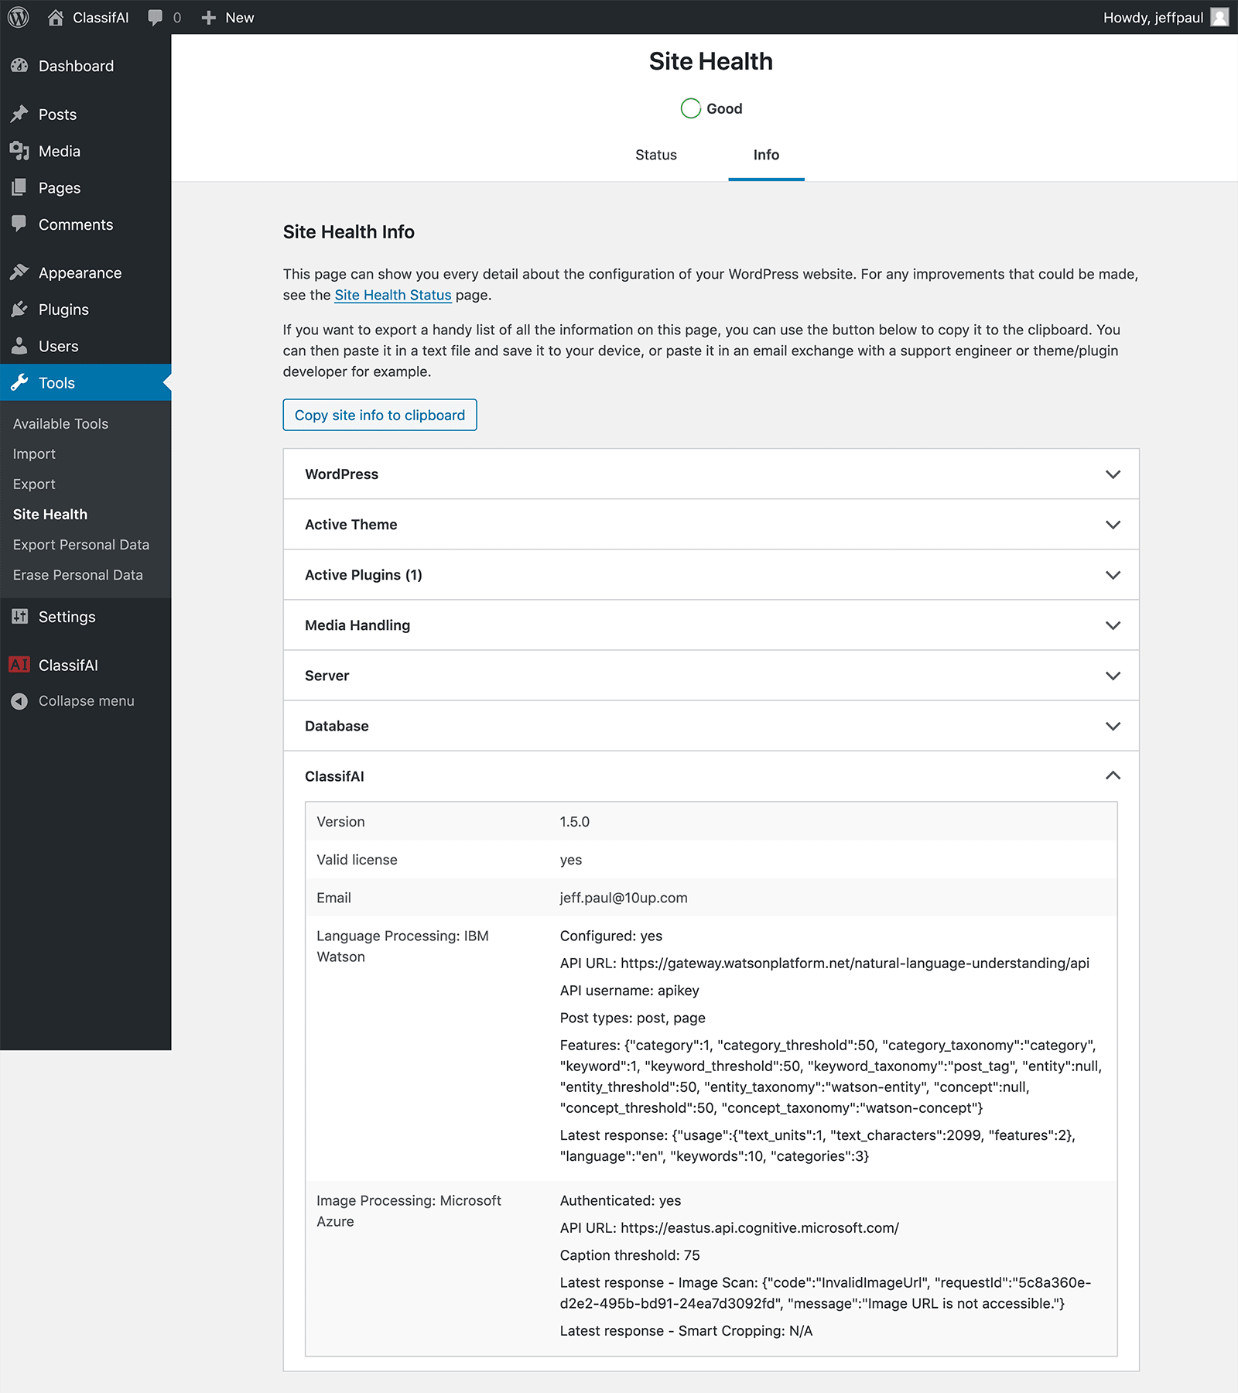
Task: Expand the Active Theme section
Action: tap(711, 525)
